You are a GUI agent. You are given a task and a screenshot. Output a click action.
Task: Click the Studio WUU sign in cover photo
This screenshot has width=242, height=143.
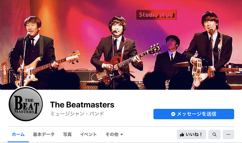click(x=156, y=15)
